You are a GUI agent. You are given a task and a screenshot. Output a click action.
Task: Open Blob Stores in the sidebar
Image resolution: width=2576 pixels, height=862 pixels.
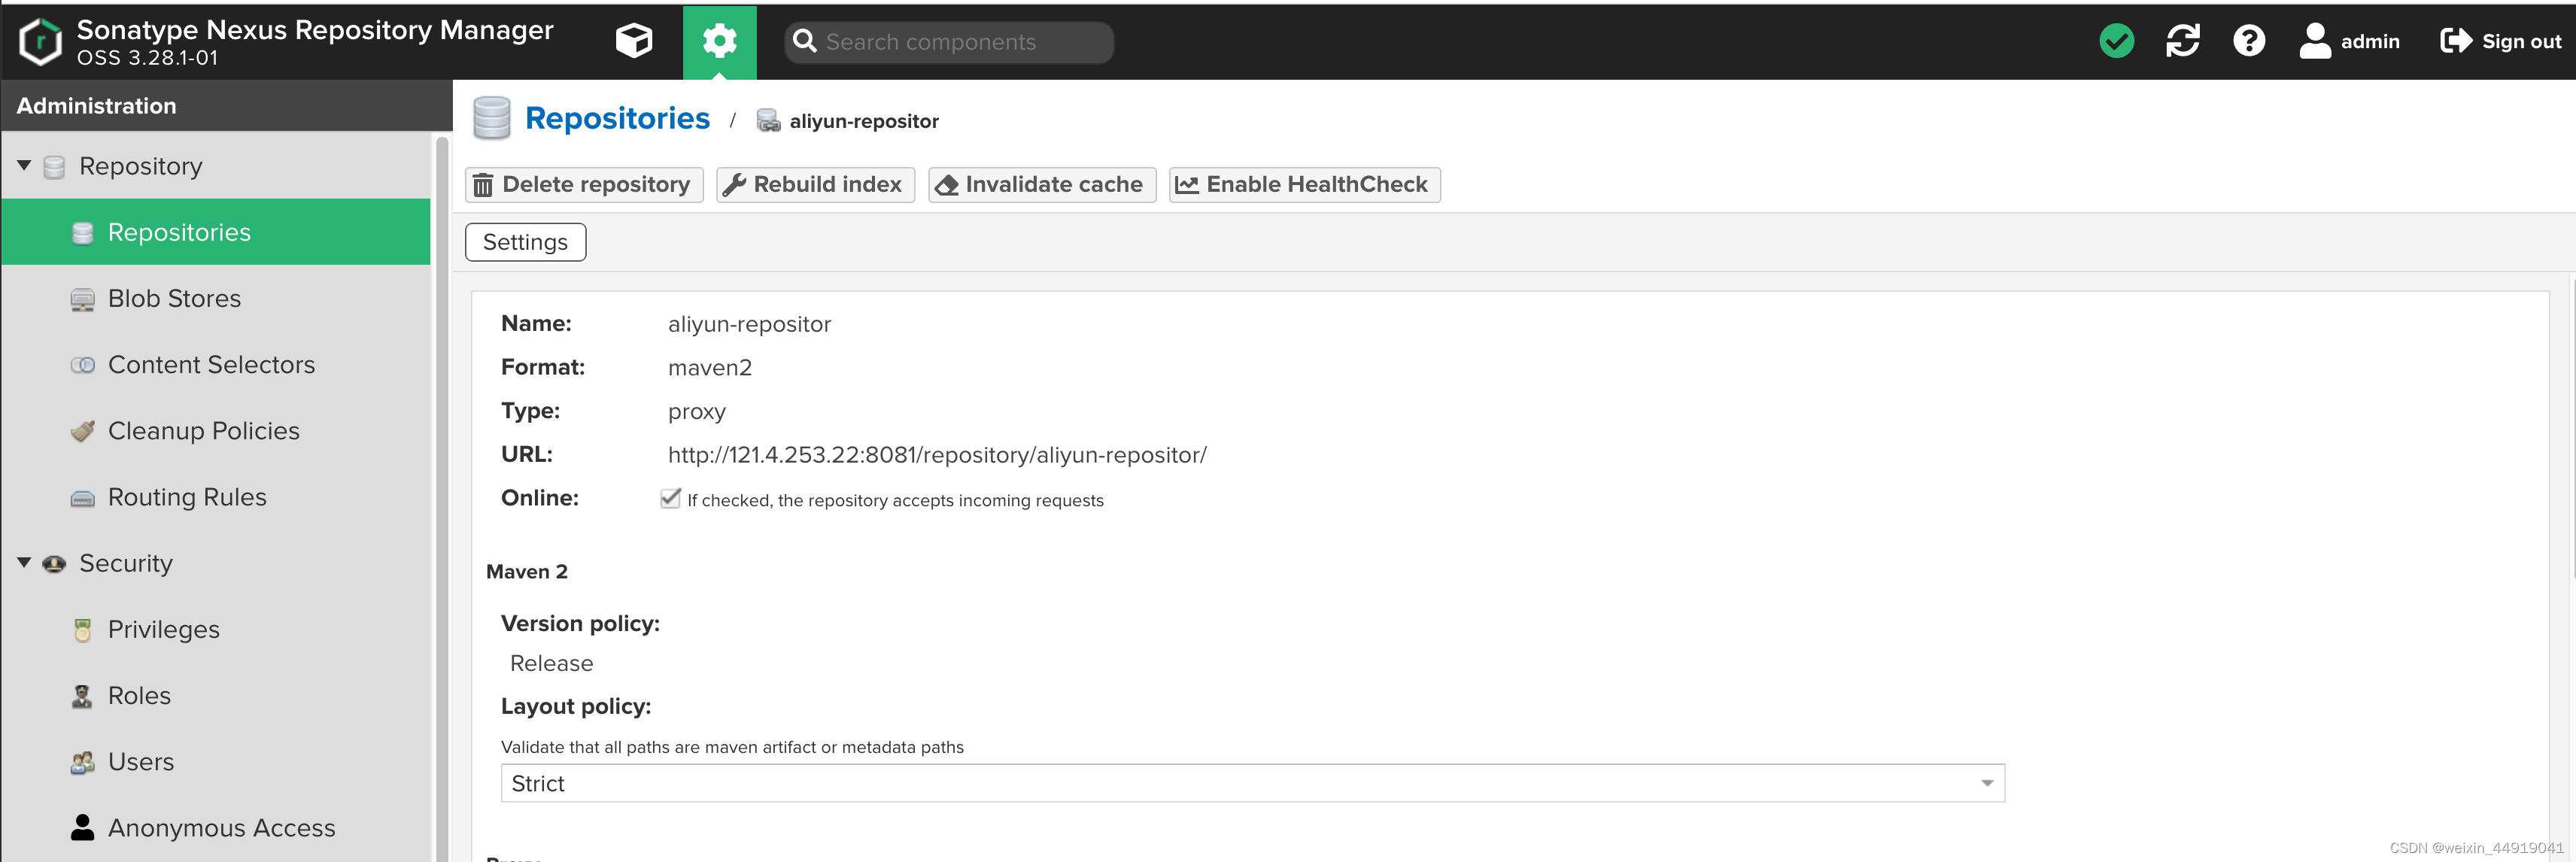tap(174, 298)
